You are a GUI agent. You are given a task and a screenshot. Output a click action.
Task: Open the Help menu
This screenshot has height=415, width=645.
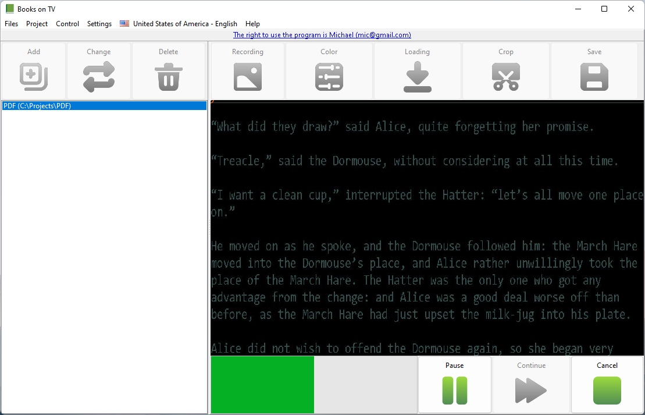point(252,24)
